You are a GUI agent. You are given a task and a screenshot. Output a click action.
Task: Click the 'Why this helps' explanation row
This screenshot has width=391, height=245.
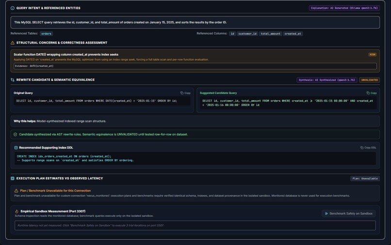tap(195, 121)
